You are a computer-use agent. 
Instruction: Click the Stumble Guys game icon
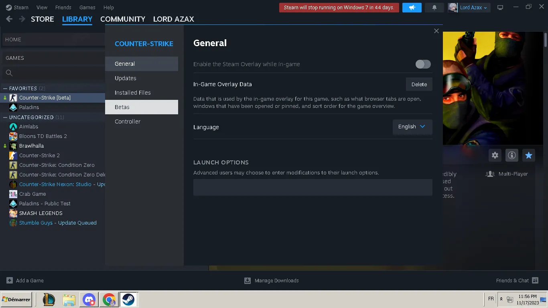[x=13, y=223]
